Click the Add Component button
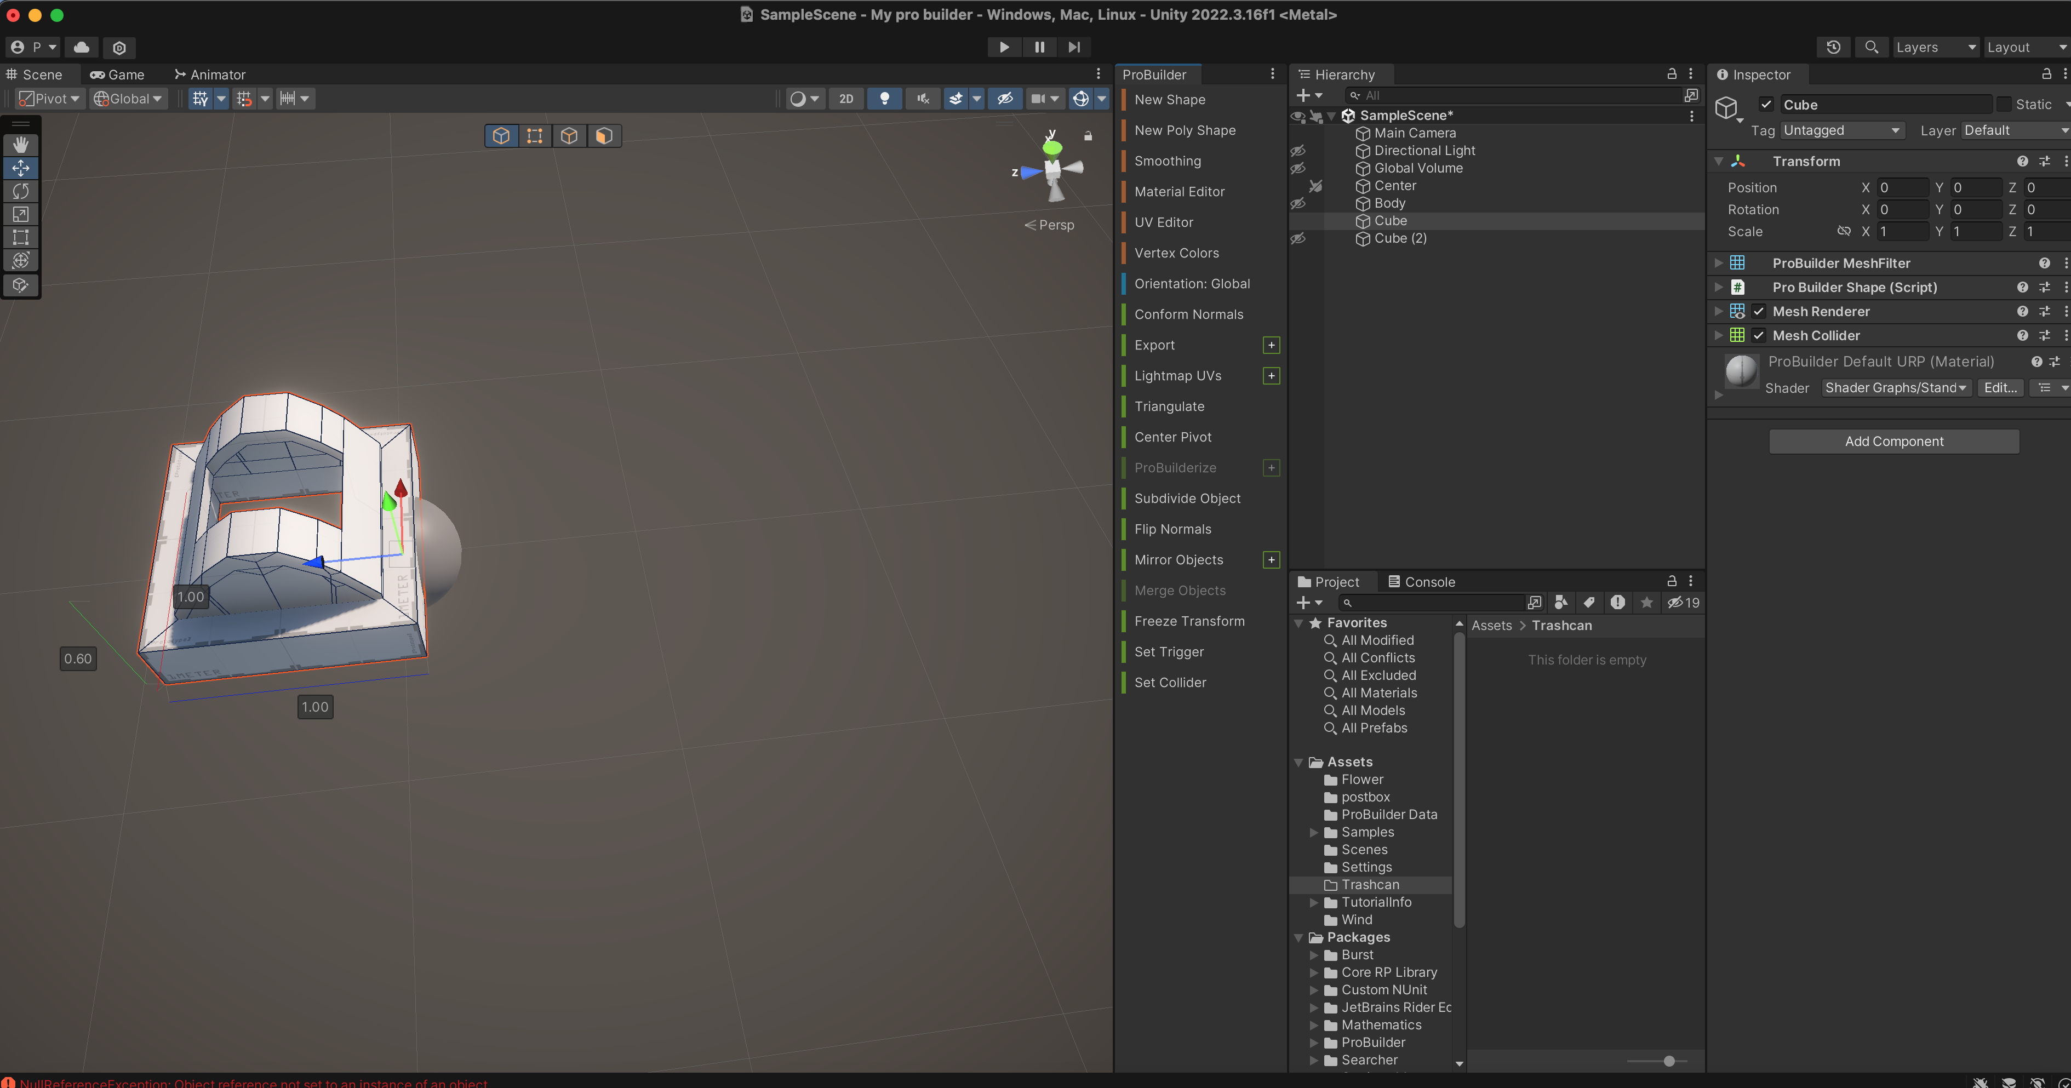 pyautogui.click(x=1893, y=442)
